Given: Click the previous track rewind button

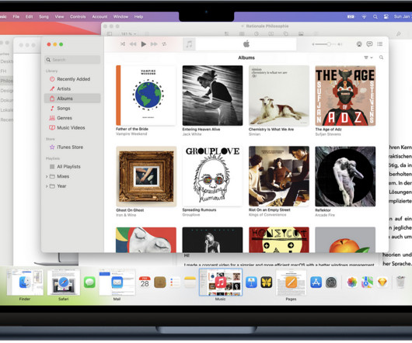Looking at the screenshot, I should [x=133, y=44].
